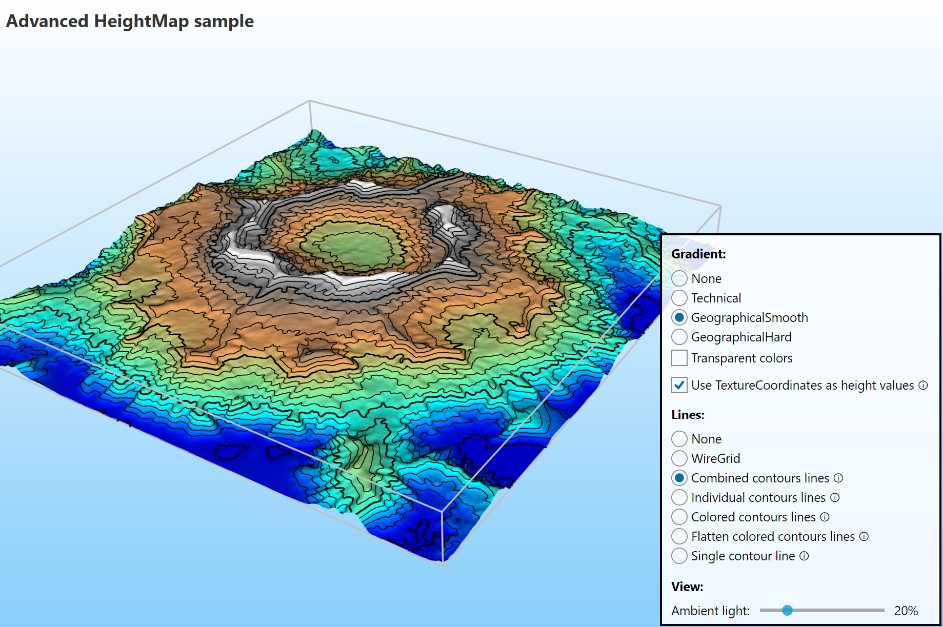Click info icon next to Use TextureCoordinates

(923, 385)
